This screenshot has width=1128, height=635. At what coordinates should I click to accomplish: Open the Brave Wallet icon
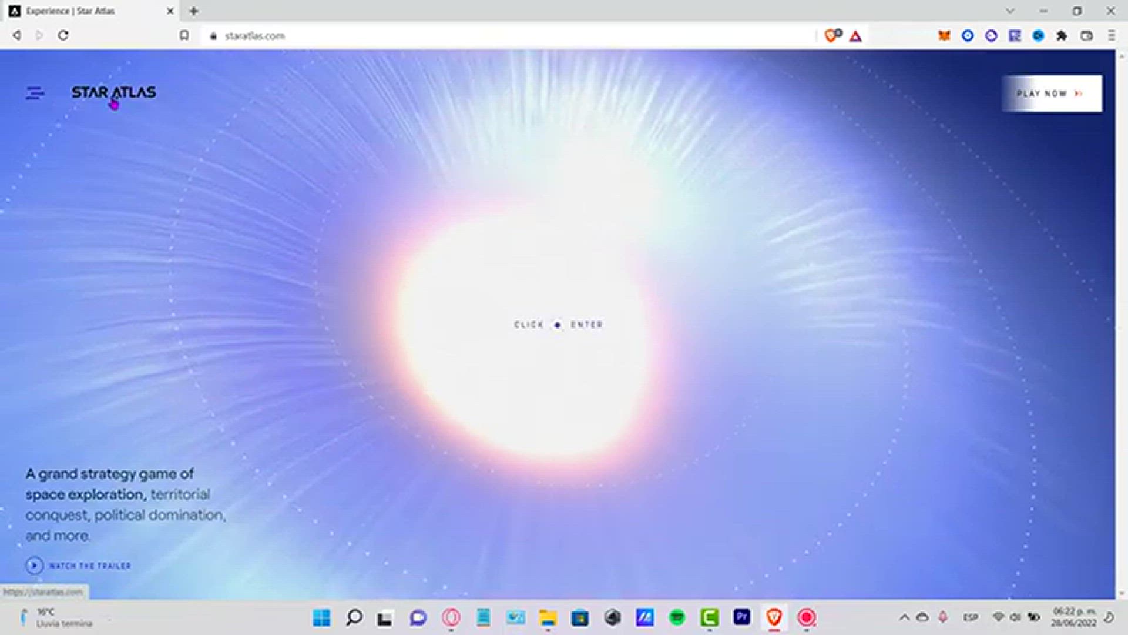tap(1086, 36)
